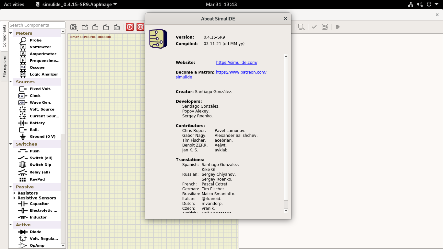Click the Save Circuit folder icon
This screenshot has width=443, height=249.
106,27
